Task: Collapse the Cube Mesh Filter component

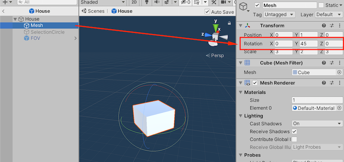Action: tap(241, 63)
